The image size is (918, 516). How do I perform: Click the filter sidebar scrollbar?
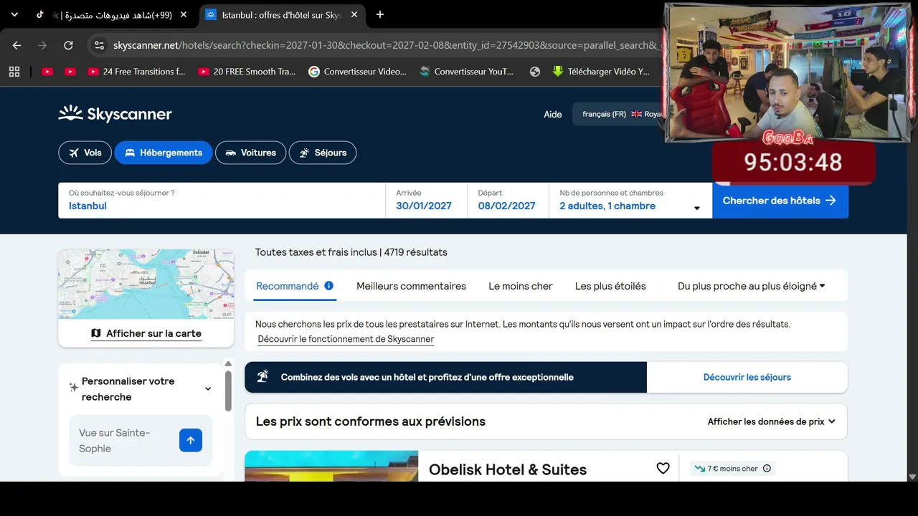(229, 391)
